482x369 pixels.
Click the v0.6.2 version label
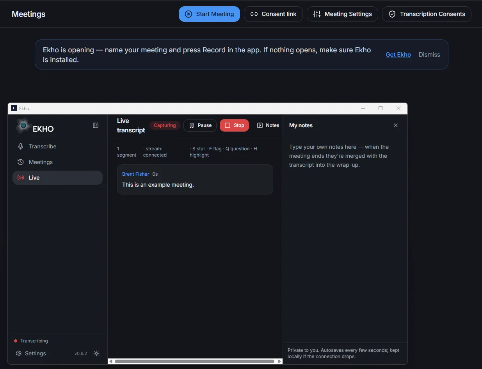point(81,353)
